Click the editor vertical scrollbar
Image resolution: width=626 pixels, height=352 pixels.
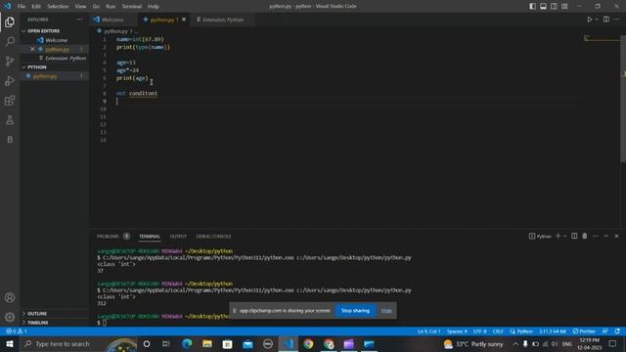click(623, 100)
